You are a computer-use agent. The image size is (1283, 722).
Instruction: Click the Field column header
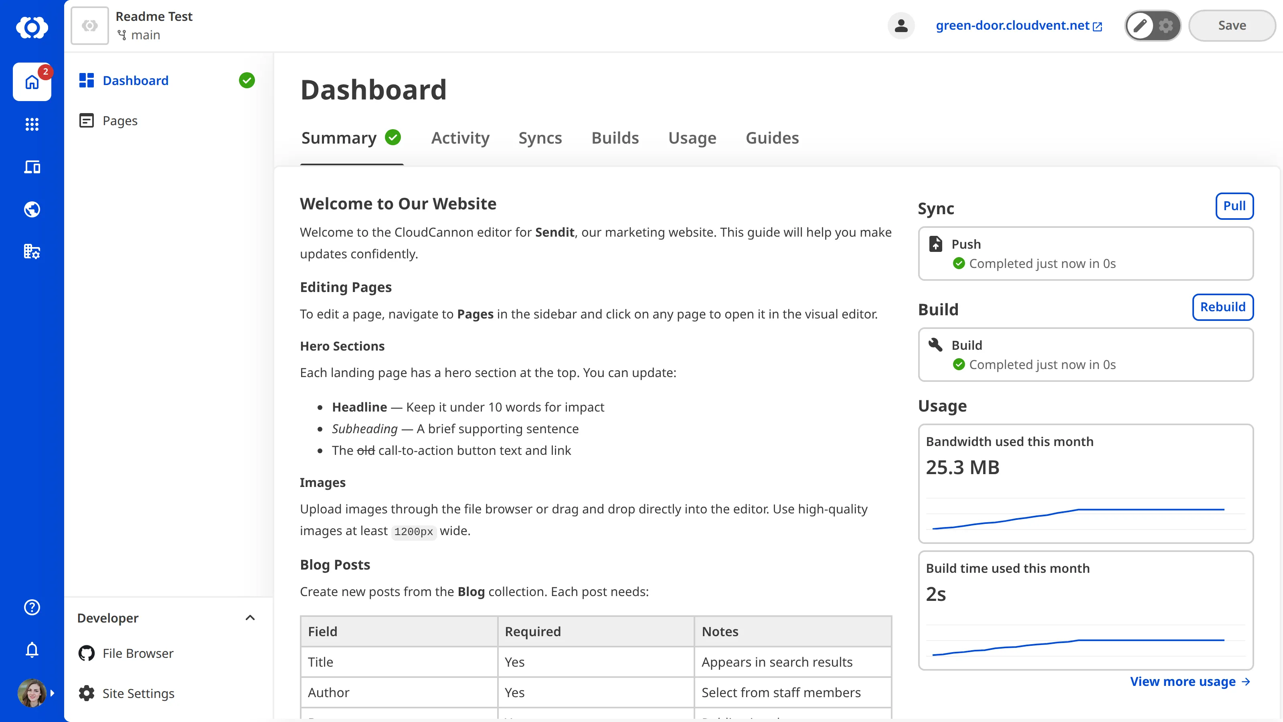pyautogui.click(x=399, y=632)
